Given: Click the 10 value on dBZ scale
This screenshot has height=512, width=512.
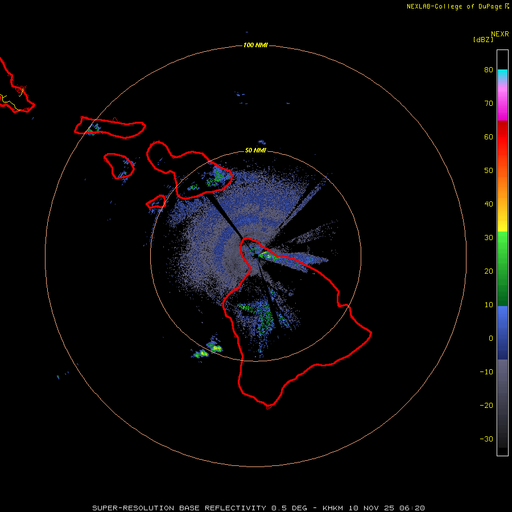Looking at the screenshot, I should [489, 305].
